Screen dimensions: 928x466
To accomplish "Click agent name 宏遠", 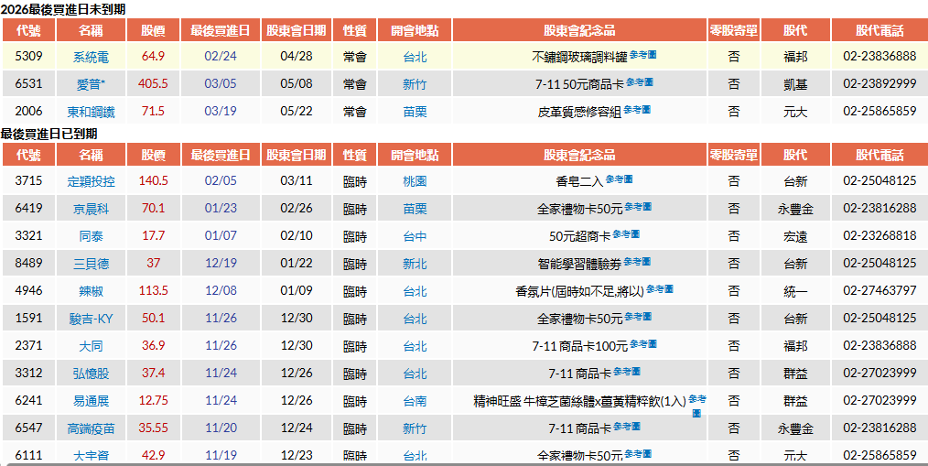I will (x=795, y=236).
